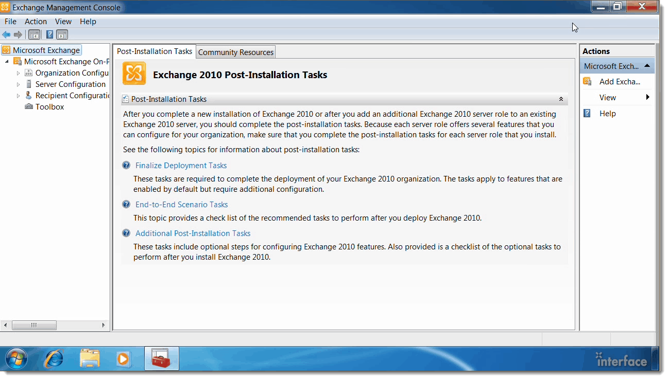Select the Toolbox icon in the tree
This screenshot has height=379, width=668.
pyautogui.click(x=29, y=106)
